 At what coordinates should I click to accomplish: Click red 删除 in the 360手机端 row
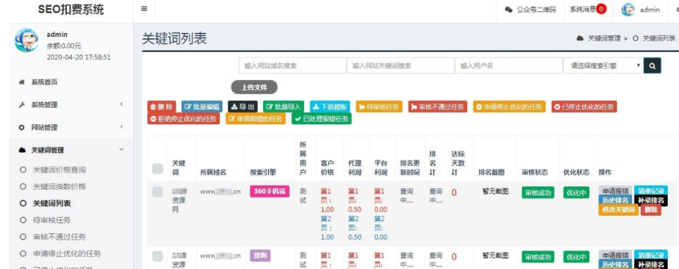point(651,210)
